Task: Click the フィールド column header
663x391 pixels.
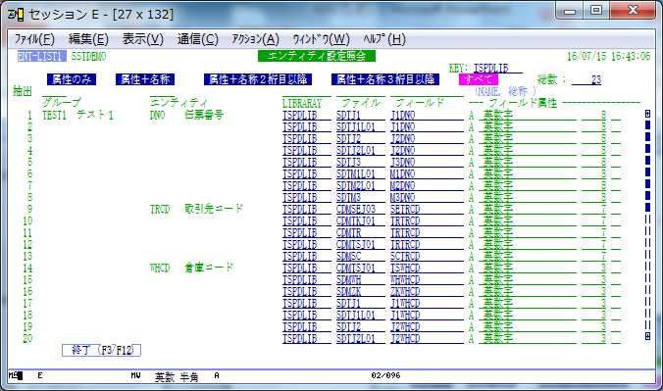Action: 420,103
